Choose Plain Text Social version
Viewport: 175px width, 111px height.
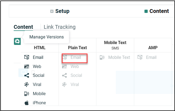(76, 76)
